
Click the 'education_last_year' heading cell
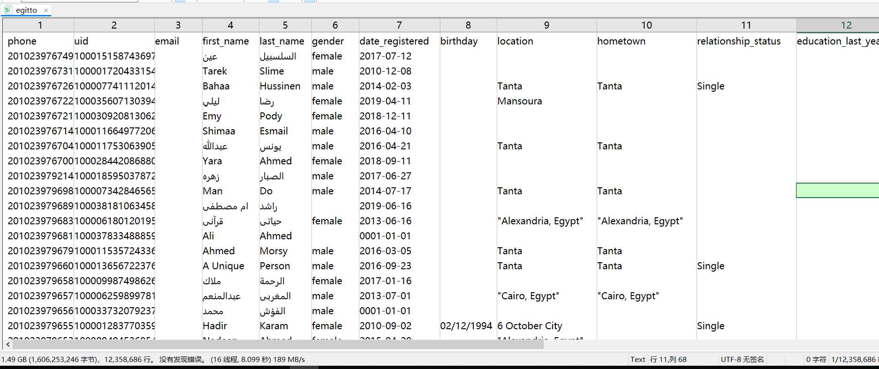(838, 41)
